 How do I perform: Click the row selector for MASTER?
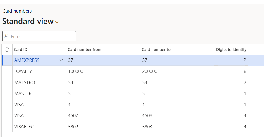[x=7, y=93]
